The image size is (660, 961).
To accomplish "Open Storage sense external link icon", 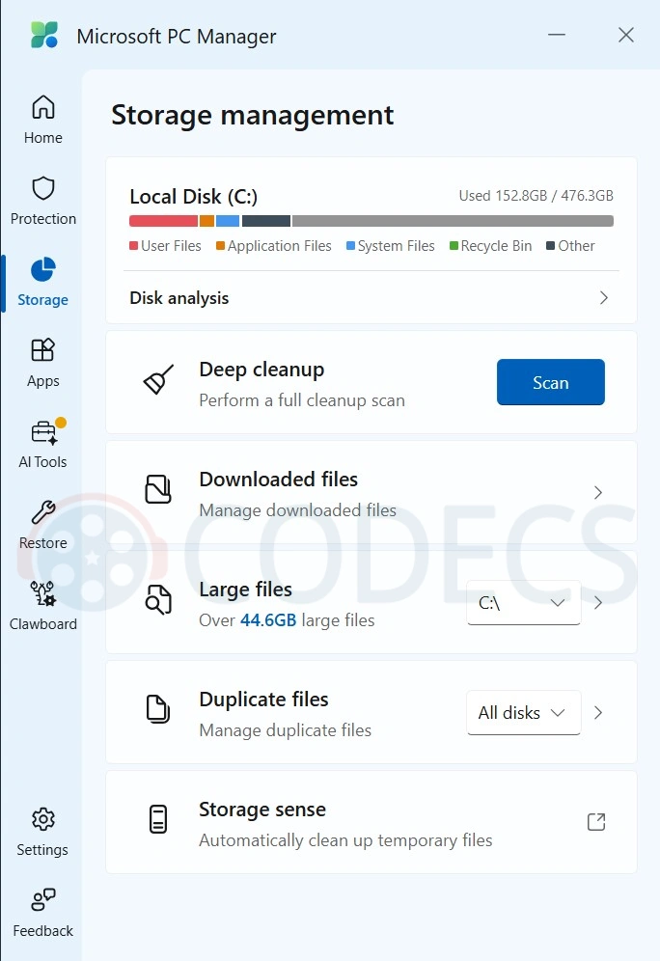I will click(x=596, y=822).
